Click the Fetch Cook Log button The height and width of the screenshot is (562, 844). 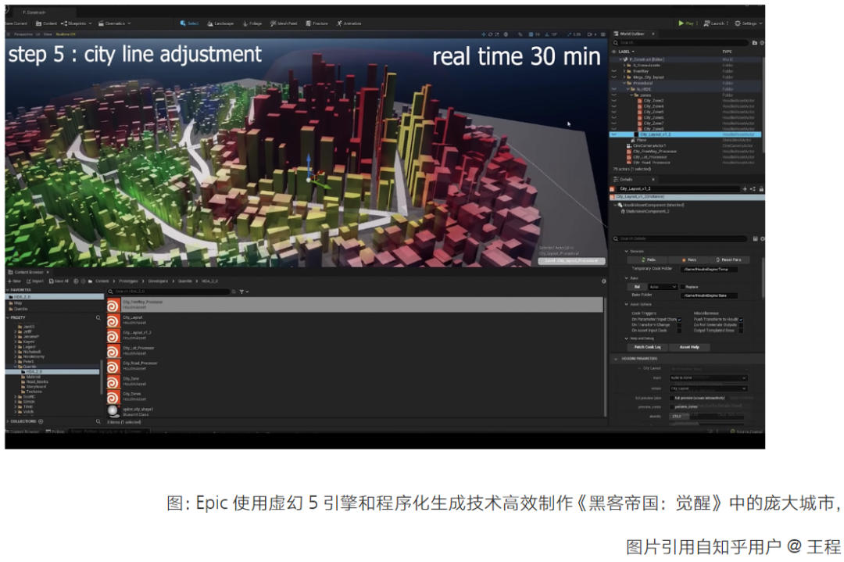[647, 347]
